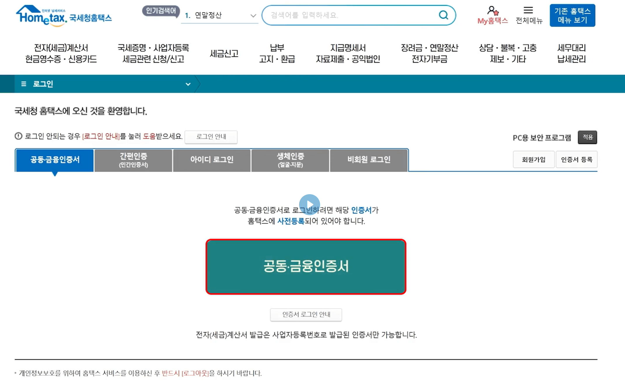
Task: Expand the 로그인 breadcrumb menu chevron
Action: 188,84
